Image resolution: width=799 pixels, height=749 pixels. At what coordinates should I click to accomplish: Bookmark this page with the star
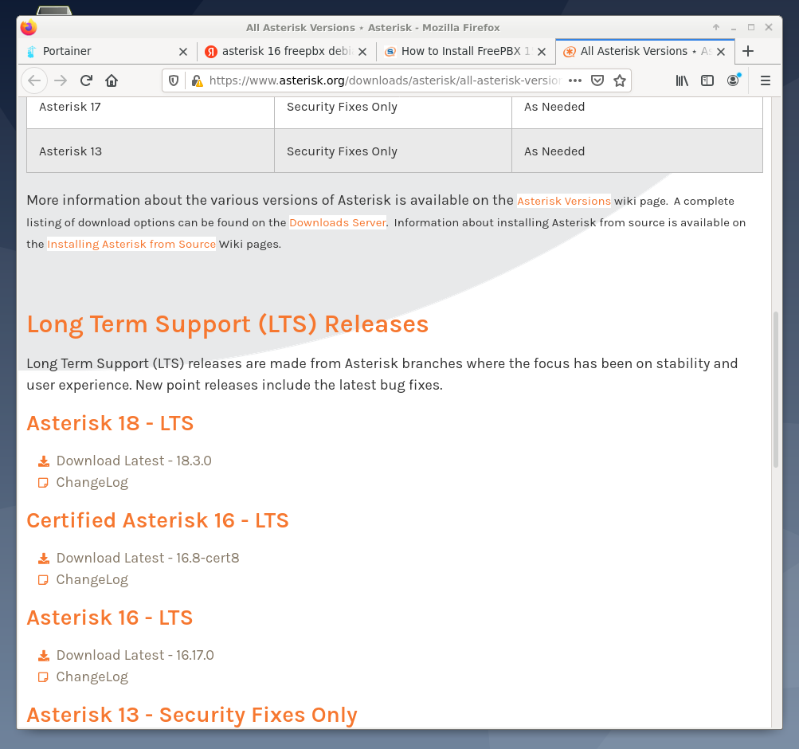[620, 80]
